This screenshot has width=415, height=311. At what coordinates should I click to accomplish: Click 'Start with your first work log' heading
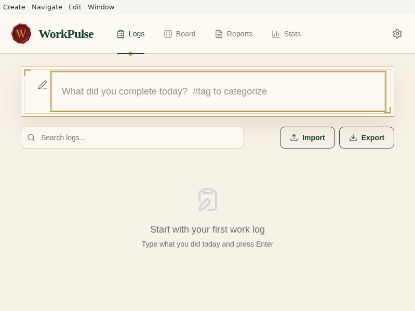(208, 229)
